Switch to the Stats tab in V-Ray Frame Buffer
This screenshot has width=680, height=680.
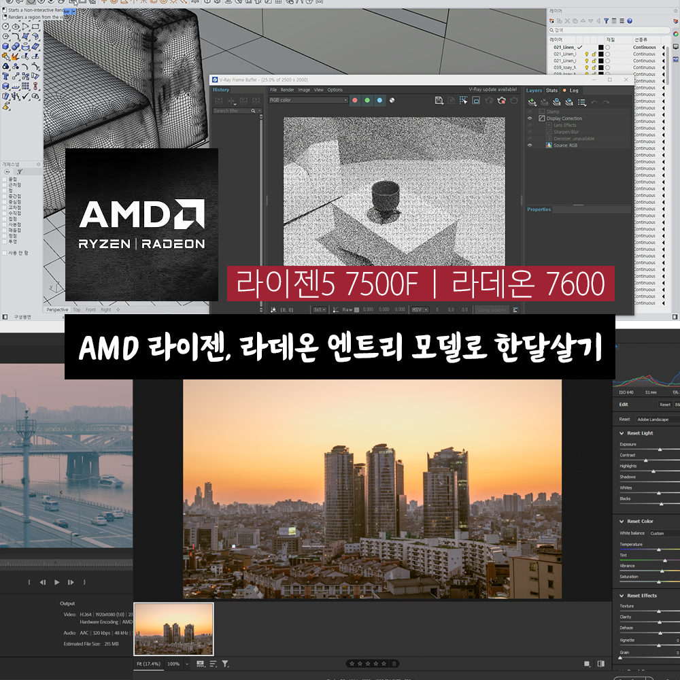tap(551, 90)
